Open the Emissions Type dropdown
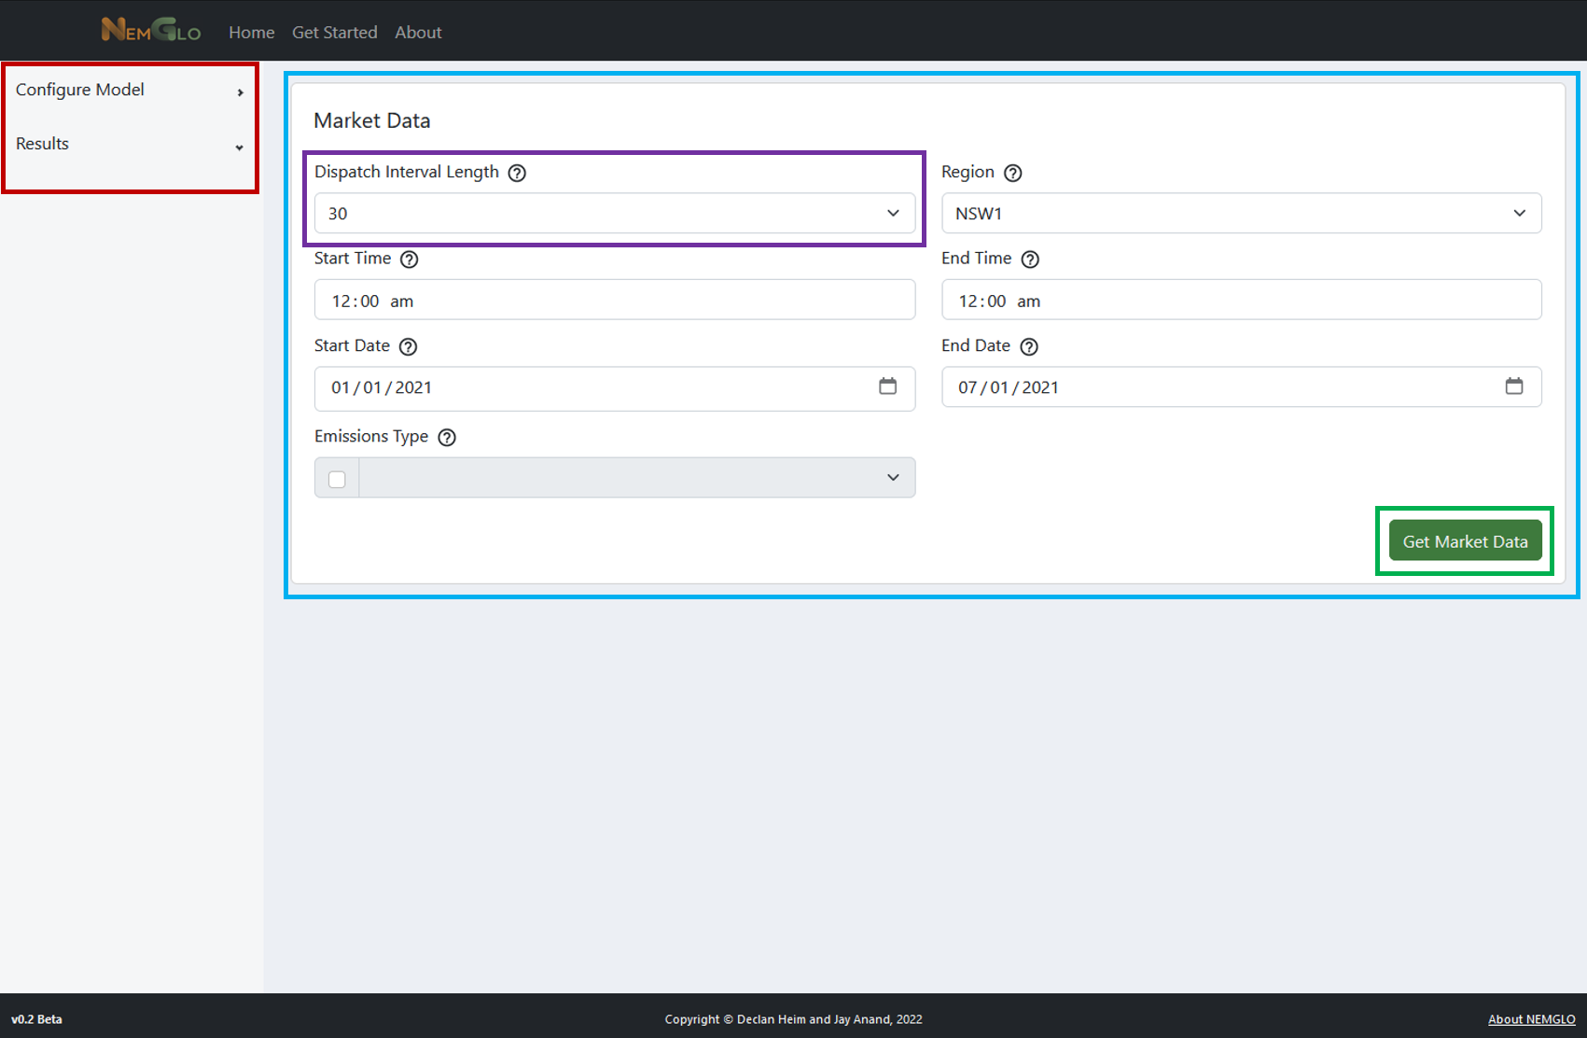The width and height of the screenshot is (1587, 1038). [x=637, y=477]
